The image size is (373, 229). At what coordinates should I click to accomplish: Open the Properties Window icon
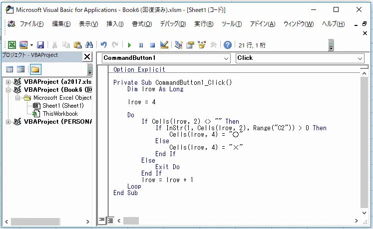click(190, 45)
